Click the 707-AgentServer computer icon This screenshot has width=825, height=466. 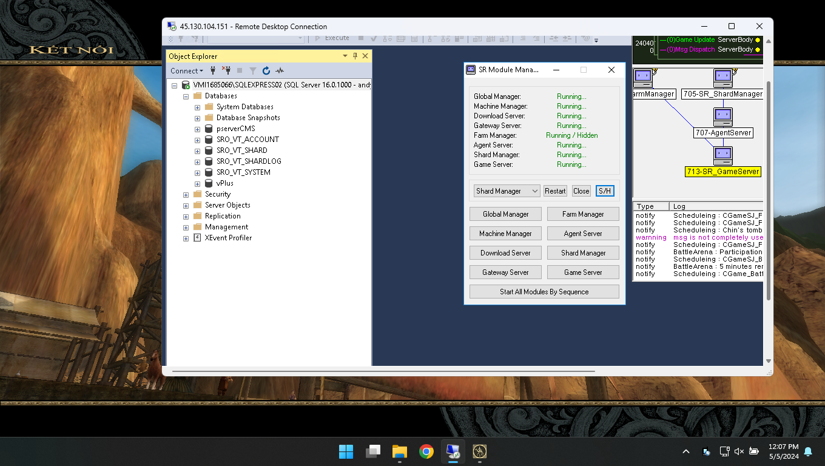pos(722,116)
